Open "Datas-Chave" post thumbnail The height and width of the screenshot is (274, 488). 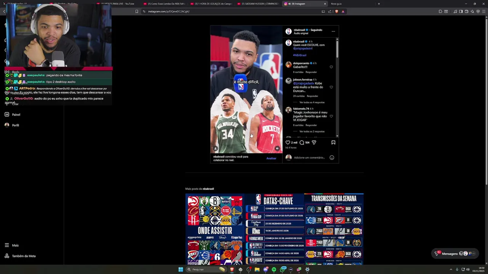(x=274, y=229)
